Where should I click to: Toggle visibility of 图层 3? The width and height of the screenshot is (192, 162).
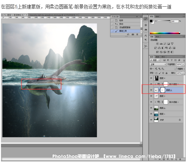point(151,96)
